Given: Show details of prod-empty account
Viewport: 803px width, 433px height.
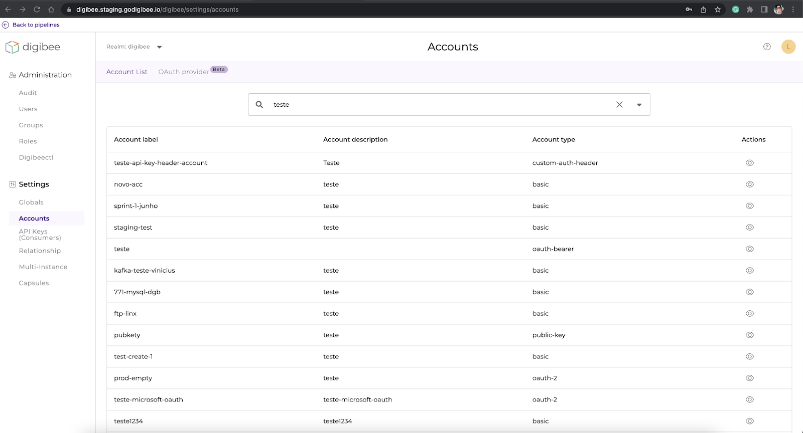Looking at the screenshot, I should 749,378.
